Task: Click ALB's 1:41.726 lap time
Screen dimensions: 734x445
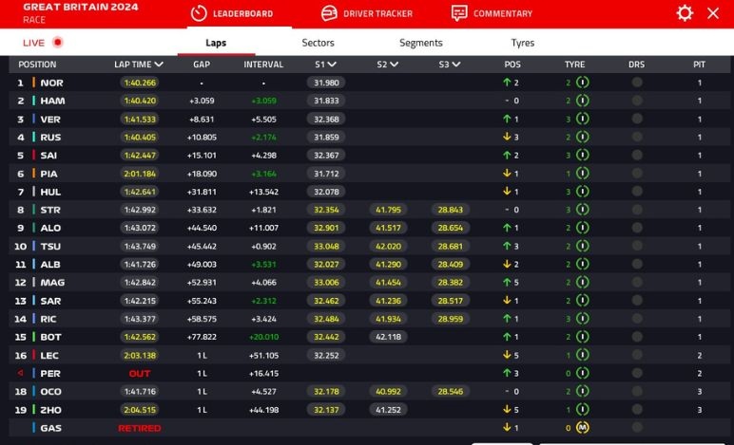Action: (x=139, y=264)
